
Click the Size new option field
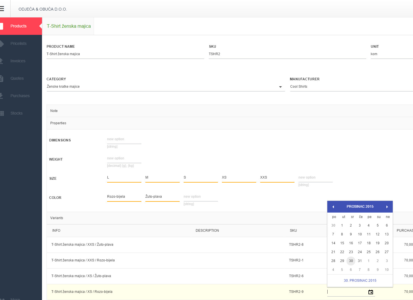[x=316, y=178]
